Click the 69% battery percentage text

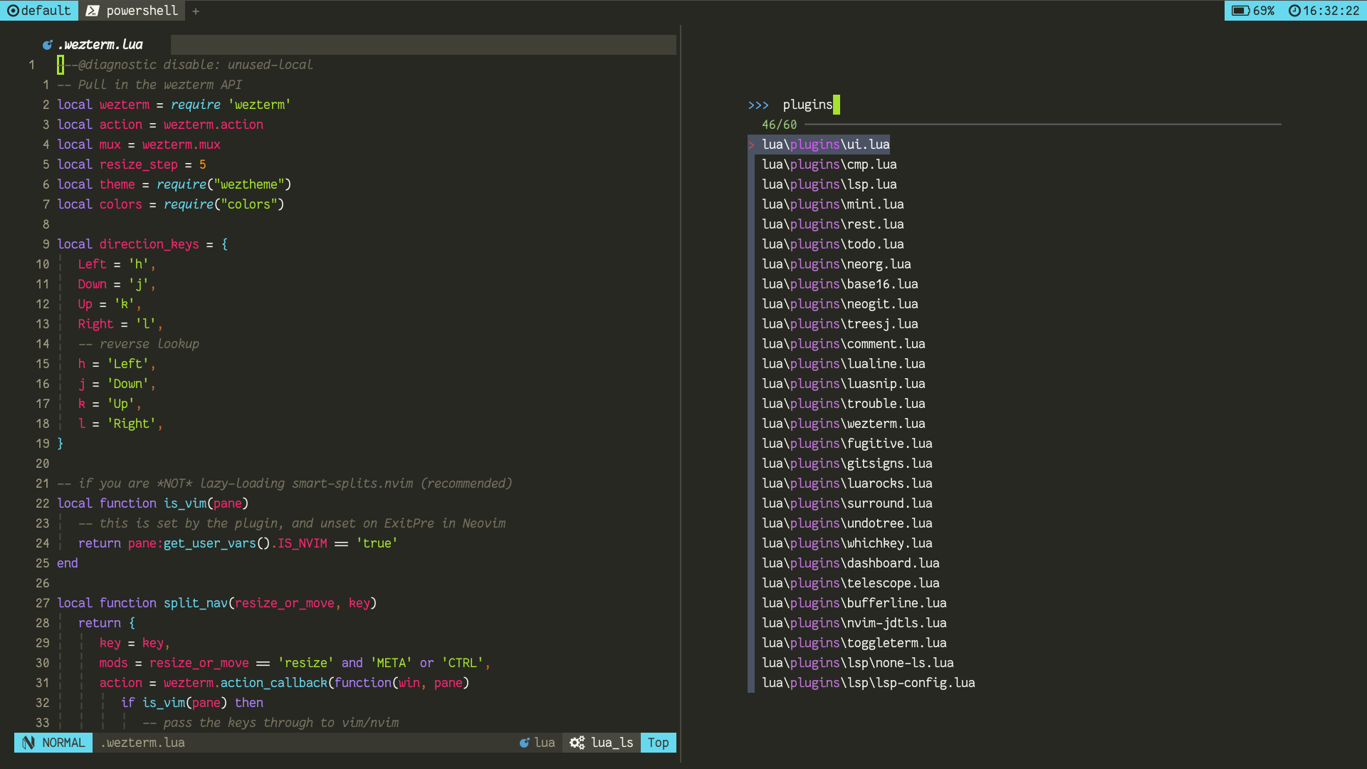(1264, 11)
